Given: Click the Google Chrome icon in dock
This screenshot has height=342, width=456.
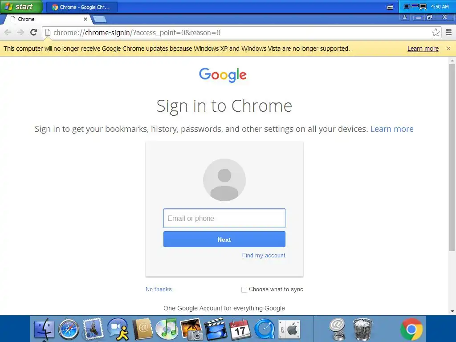Looking at the screenshot, I should 411,330.
